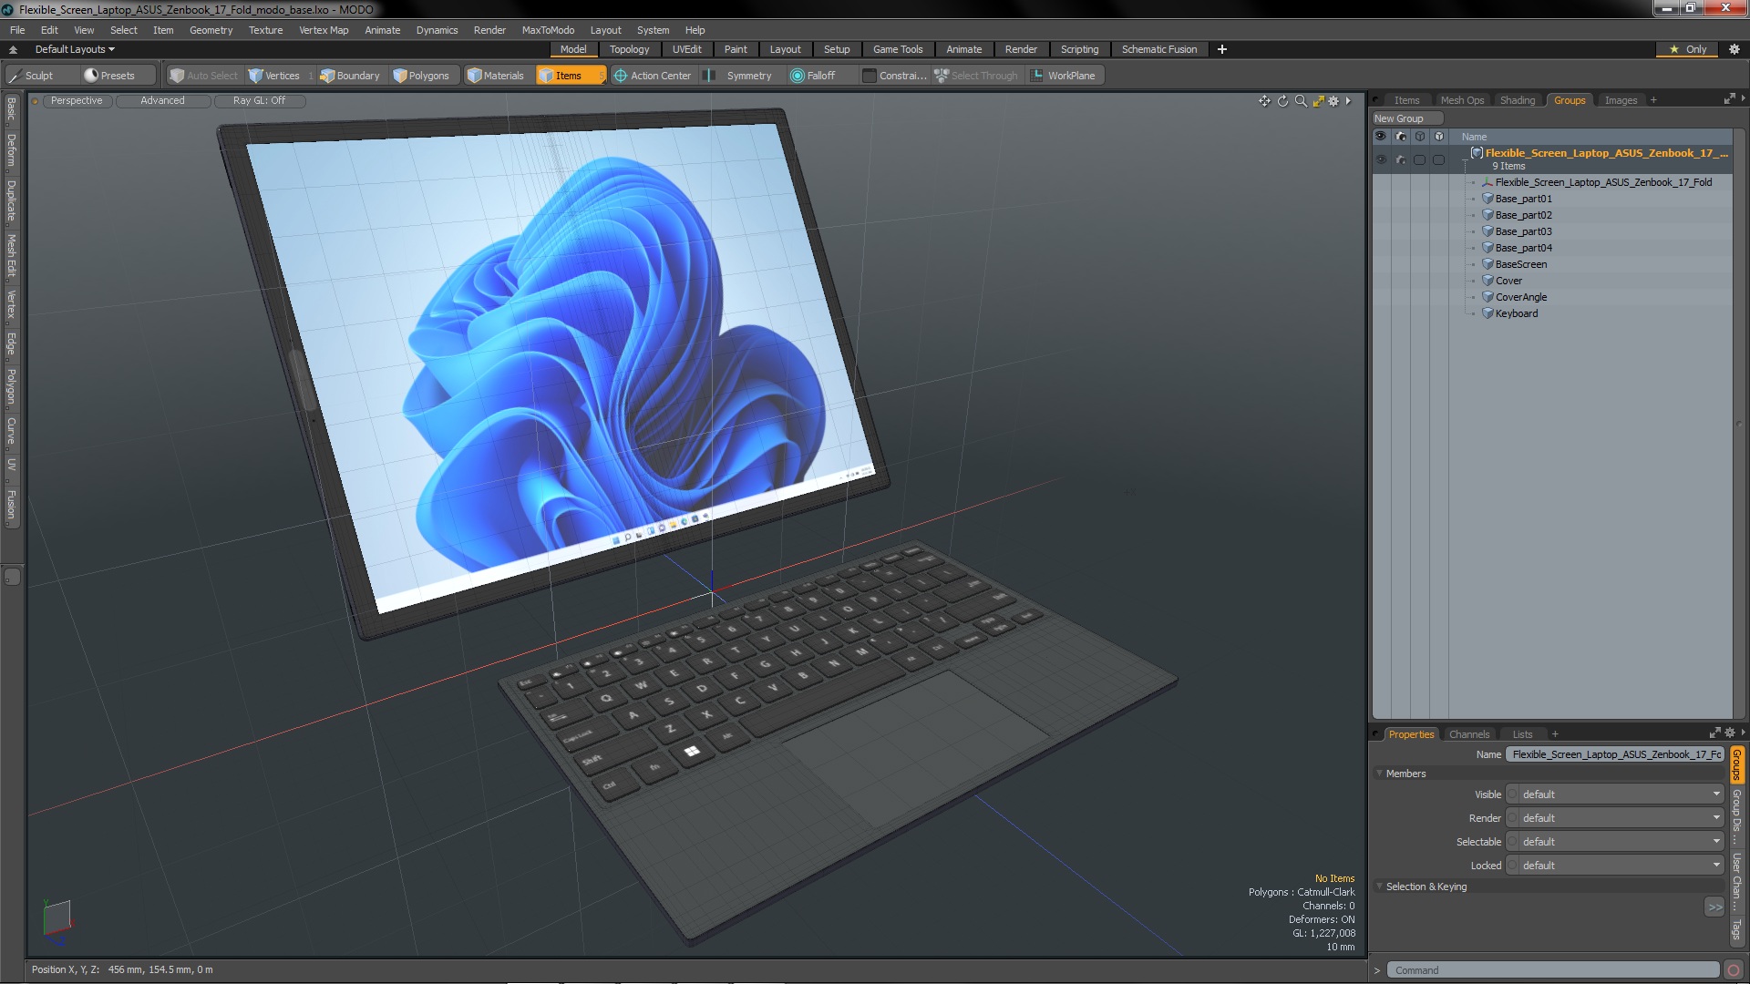Toggle visibility eye for the Flexible_Screen group
Viewport: 1750px width, 984px height.
tap(1381, 159)
